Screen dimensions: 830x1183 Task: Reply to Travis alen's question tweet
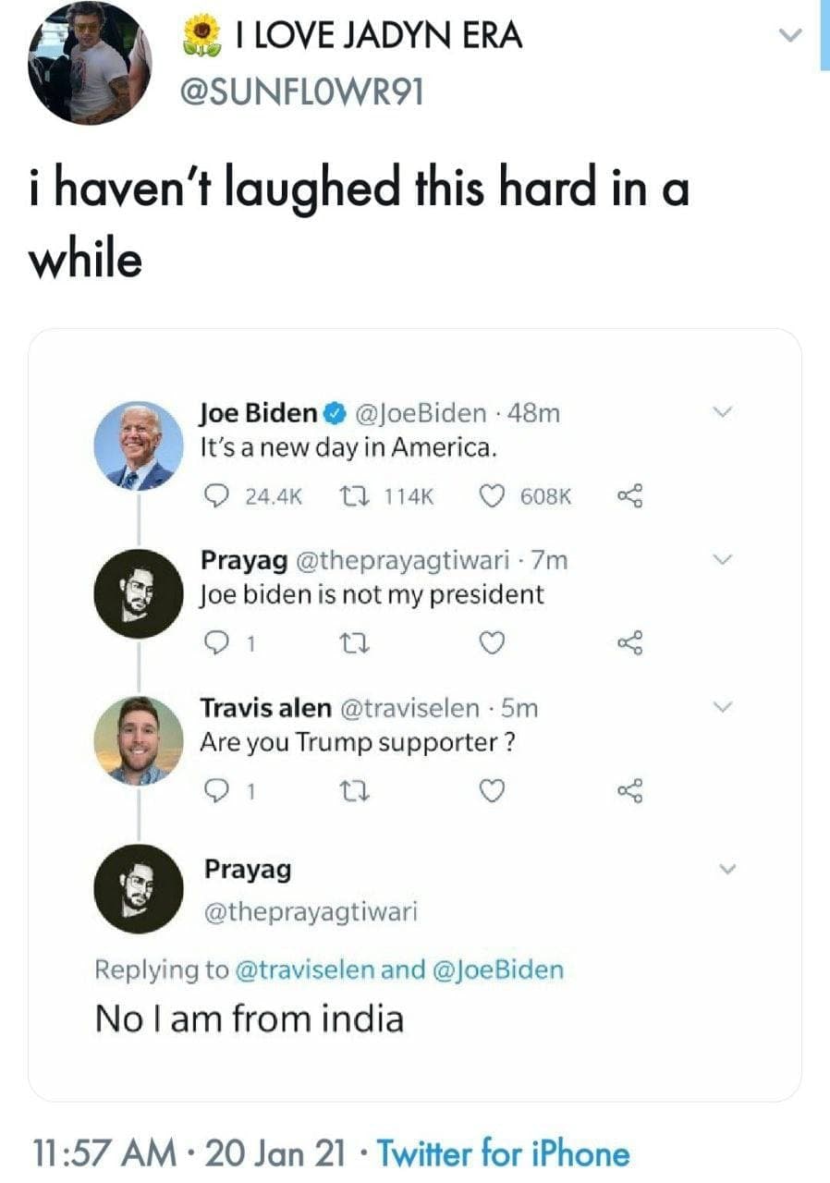214,791
